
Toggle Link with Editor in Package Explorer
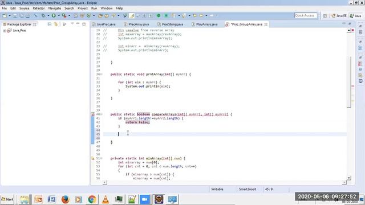(56, 24)
